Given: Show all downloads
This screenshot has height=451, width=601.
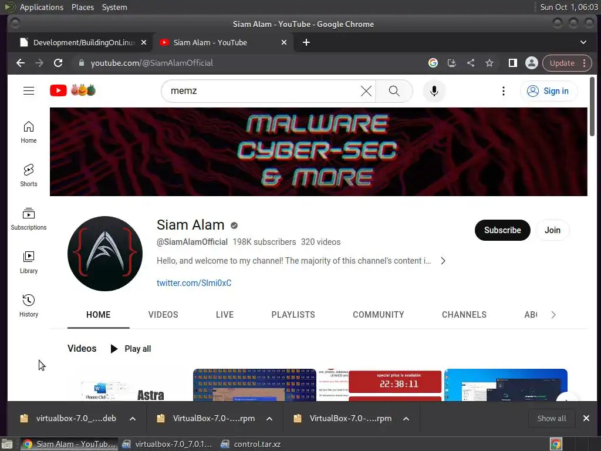Looking at the screenshot, I should coord(551,418).
